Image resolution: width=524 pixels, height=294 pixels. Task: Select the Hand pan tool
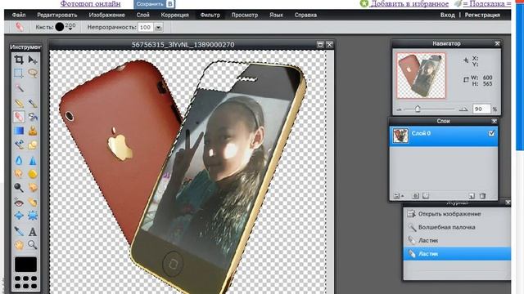click(19, 245)
